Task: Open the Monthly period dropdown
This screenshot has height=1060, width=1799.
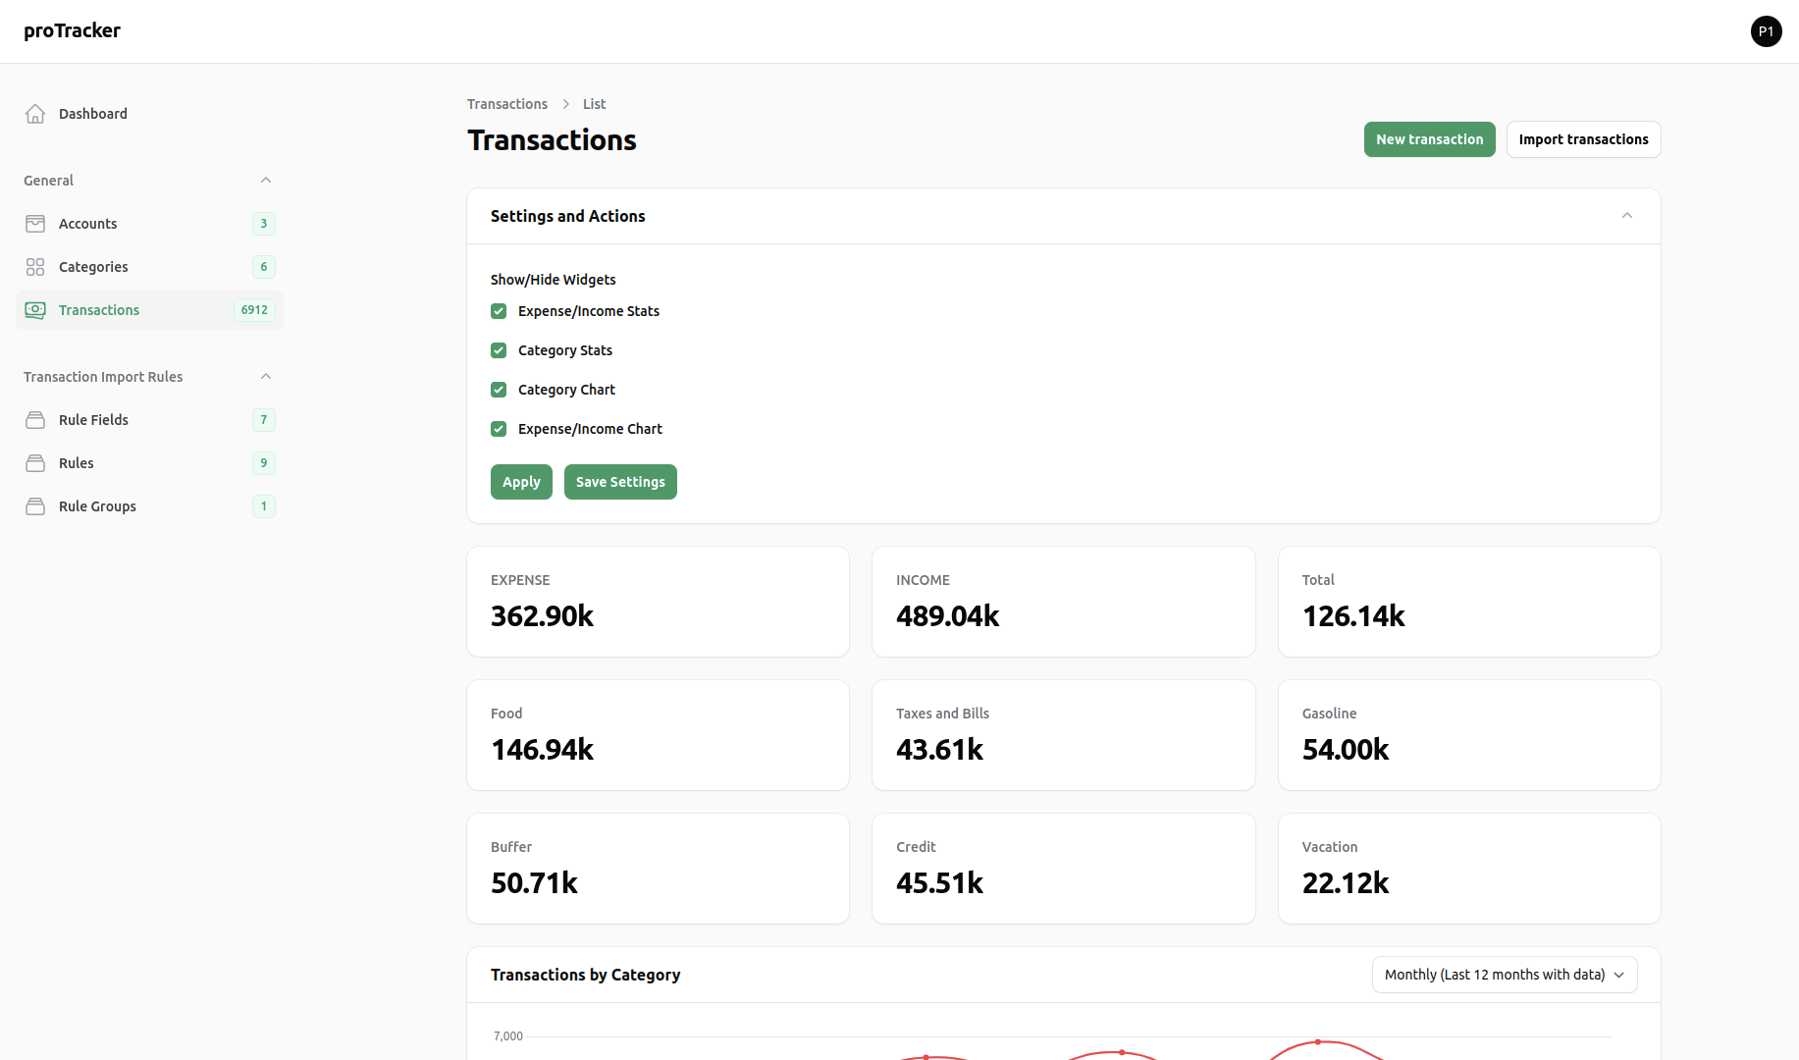Action: point(1504,975)
